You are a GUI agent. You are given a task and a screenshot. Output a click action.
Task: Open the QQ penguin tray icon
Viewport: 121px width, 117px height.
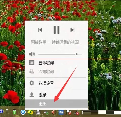tap(38, 112)
